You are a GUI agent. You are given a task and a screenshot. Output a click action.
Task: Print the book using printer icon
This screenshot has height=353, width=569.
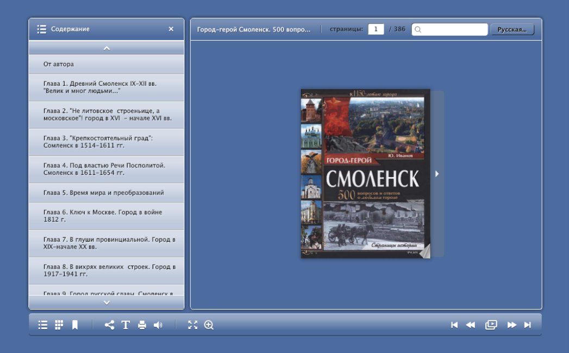(142, 325)
